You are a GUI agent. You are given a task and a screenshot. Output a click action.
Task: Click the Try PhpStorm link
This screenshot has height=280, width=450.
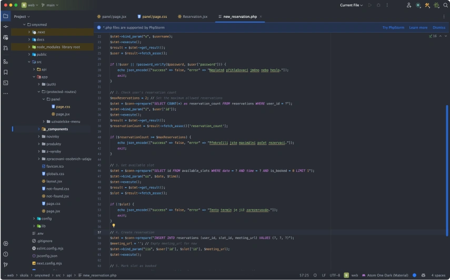(x=392, y=27)
